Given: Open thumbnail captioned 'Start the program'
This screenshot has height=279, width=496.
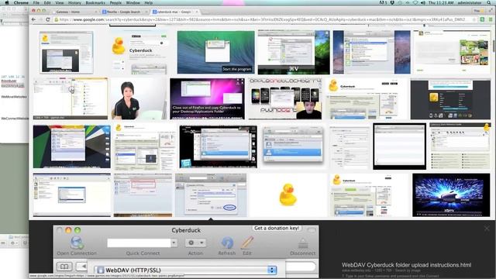Looking at the screenshot, I should click(215, 52).
